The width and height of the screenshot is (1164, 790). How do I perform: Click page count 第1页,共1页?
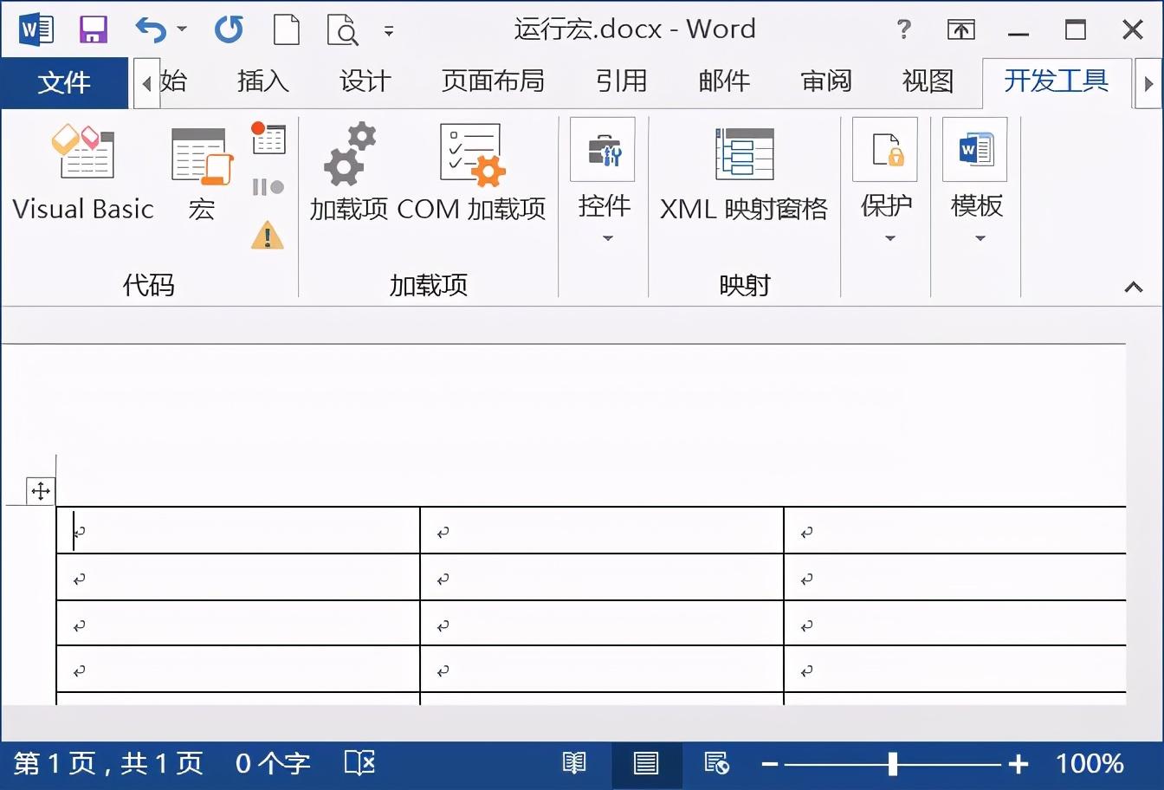point(108,763)
